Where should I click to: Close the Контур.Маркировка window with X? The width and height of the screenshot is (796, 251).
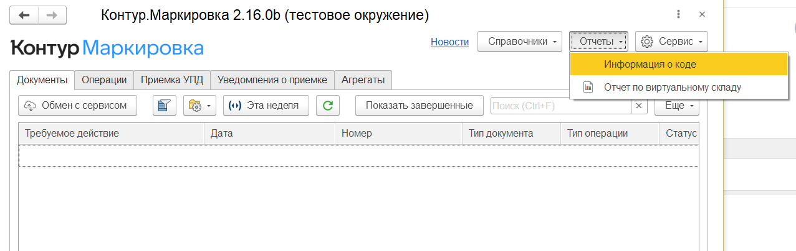tap(702, 14)
